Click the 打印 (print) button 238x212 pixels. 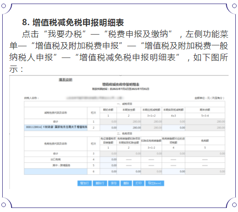tap(138, 183)
